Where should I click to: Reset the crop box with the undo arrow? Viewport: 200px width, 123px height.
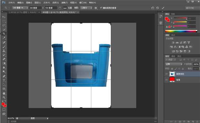tap(153, 8)
